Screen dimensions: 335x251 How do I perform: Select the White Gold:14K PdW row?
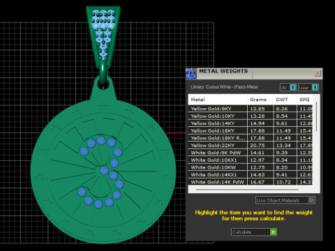[x=250, y=182]
